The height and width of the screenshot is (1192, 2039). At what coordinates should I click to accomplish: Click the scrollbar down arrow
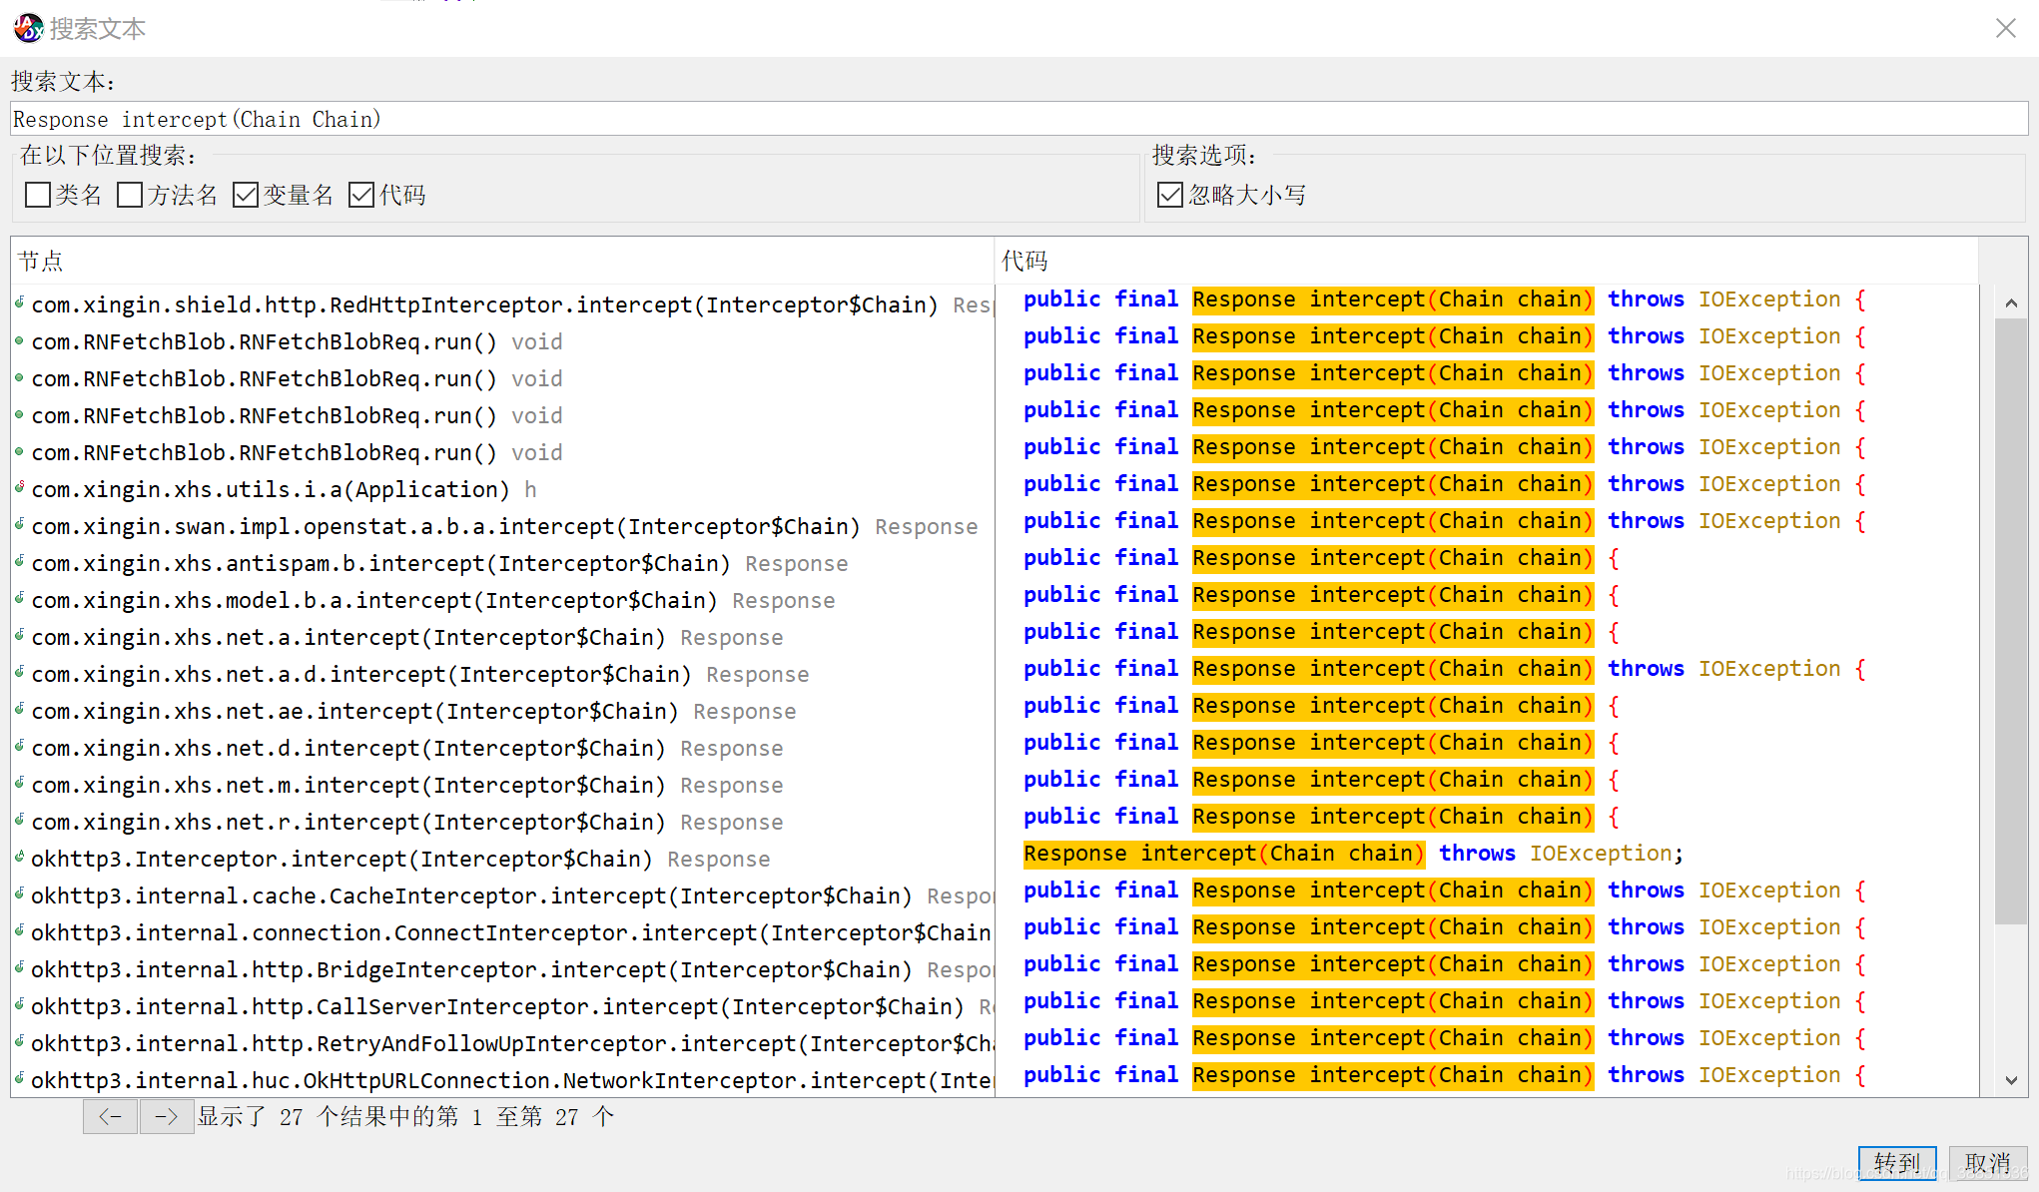click(2011, 1080)
